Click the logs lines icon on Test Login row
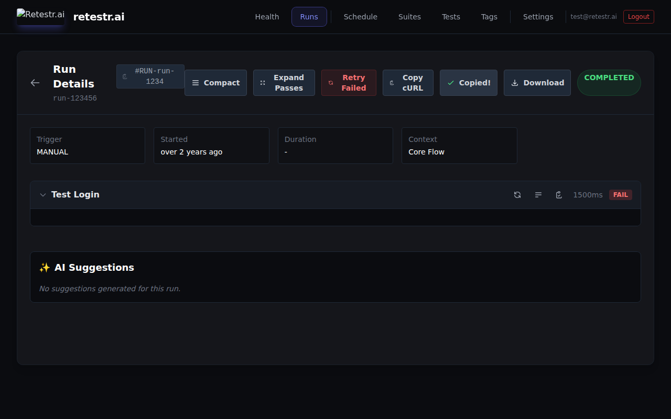 pyautogui.click(x=538, y=195)
